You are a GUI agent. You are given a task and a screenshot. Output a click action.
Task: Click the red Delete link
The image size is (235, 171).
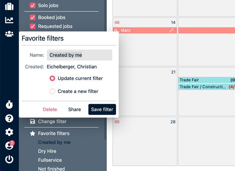coord(50,109)
